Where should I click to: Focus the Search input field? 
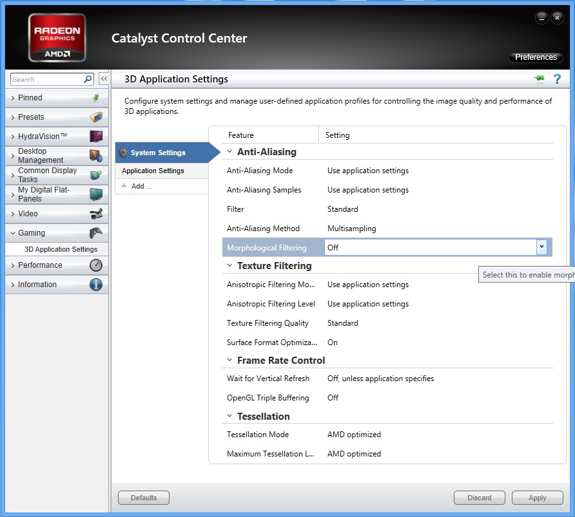coord(47,79)
